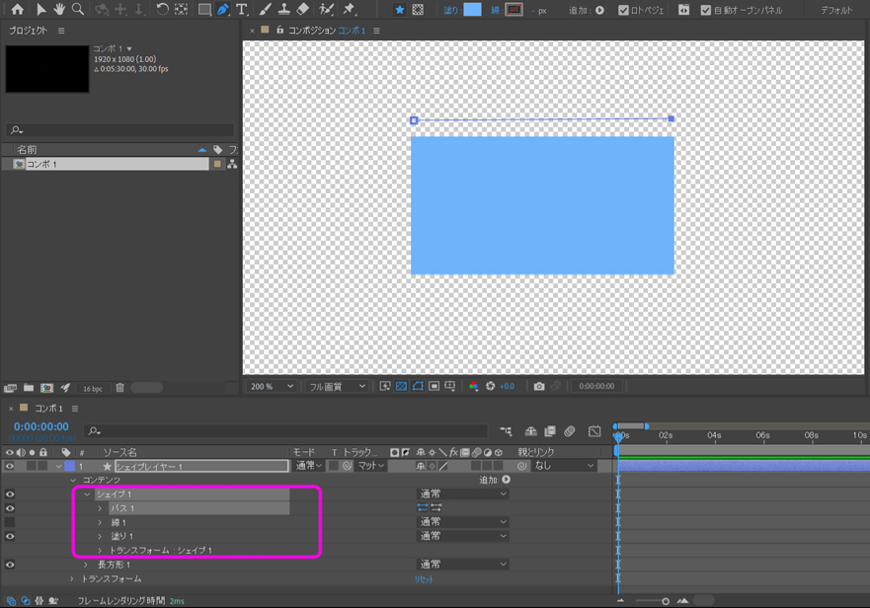
Task: Open the 200% magnification dropdown
Action: tap(272, 386)
